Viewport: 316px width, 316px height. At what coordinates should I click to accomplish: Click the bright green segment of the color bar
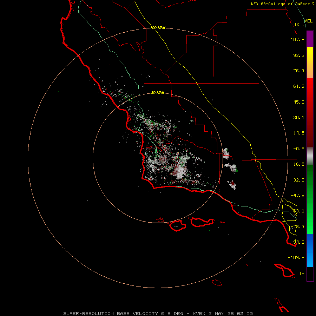pyautogui.click(x=310, y=199)
